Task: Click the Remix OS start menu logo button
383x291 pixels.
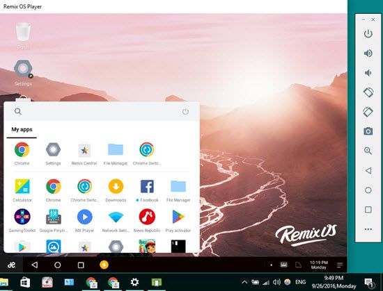Action: 11,265
